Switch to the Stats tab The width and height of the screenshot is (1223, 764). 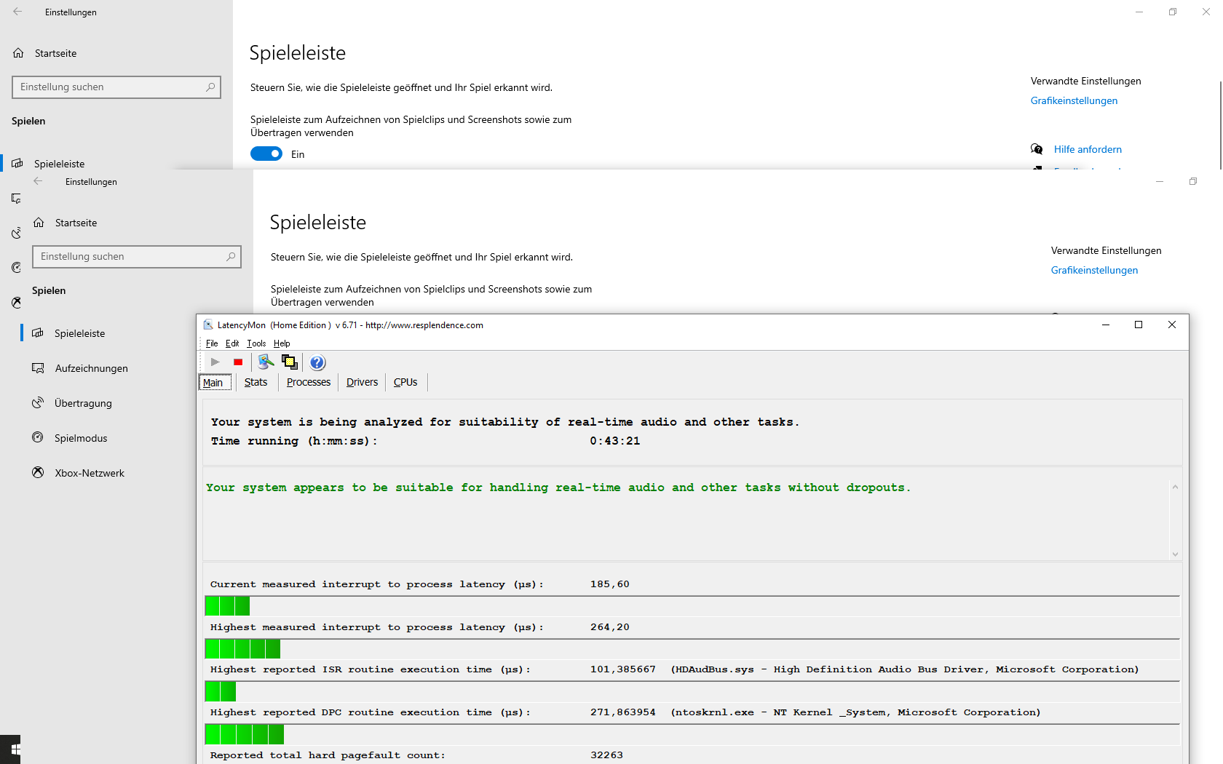pyautogui.click(x=256, y=382)
